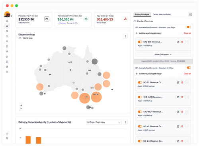Viewport: 199px width, 146px height.
Task: Edit the SYD-BRI pricing strategy
Action: tap(178, 42)
